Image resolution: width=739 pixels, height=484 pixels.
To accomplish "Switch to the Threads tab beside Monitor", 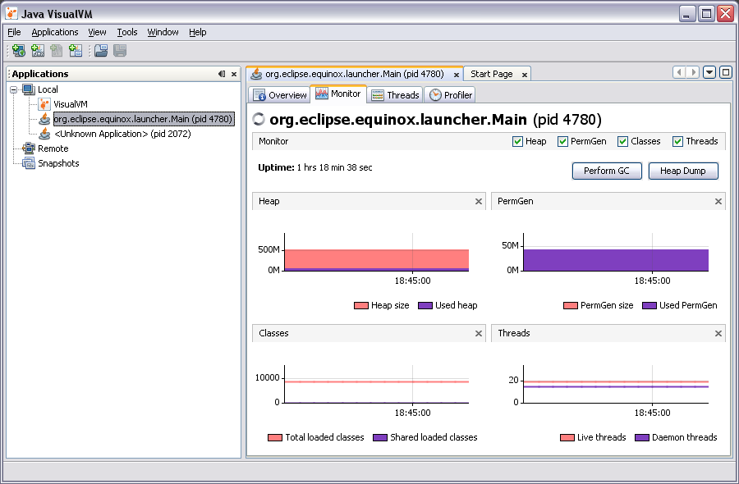I will [395, 95].
